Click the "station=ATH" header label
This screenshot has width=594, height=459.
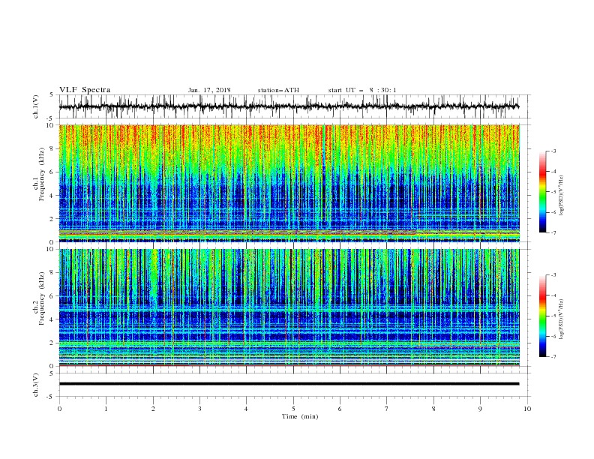(x=278, y=90)
